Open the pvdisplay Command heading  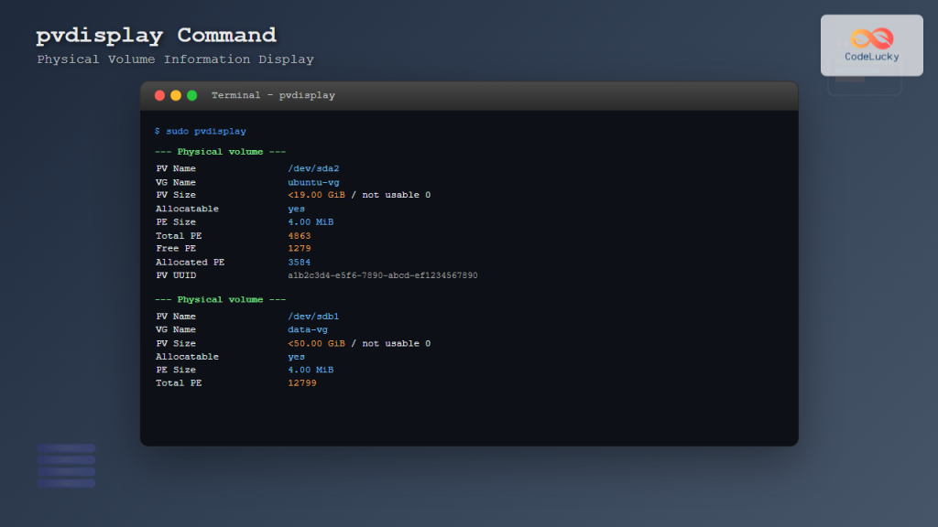tap(156, 35)
